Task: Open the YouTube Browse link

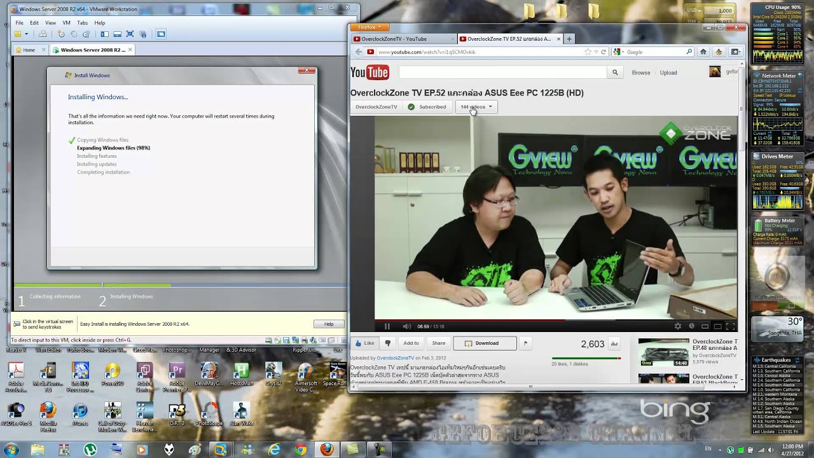Action: tap(641, 73)
